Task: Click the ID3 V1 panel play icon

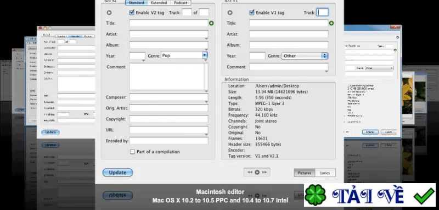Action: tap(230, 13)
